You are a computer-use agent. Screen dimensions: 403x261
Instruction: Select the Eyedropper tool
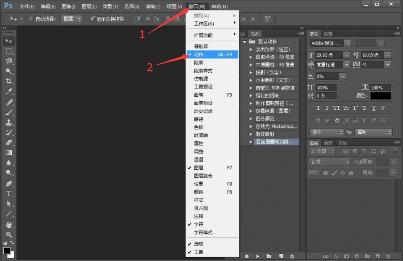(8, 92)
